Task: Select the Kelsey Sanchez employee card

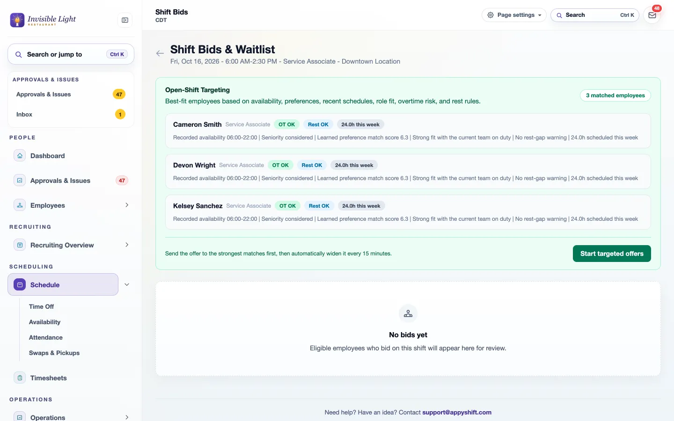Action: [408, 212]
